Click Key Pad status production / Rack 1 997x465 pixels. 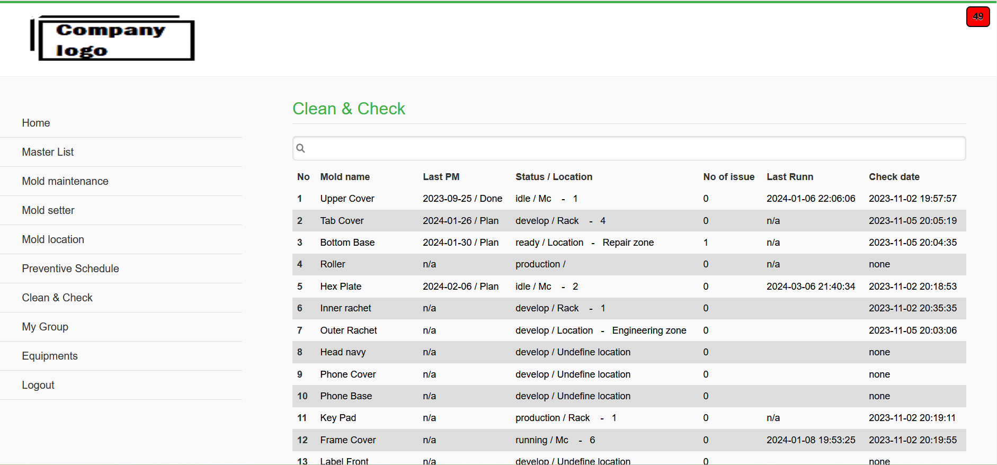click(566, 418)
